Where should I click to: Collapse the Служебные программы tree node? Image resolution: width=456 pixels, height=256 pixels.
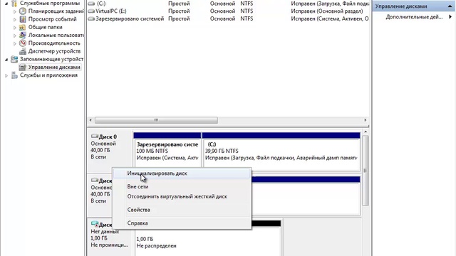pos(6,4)
